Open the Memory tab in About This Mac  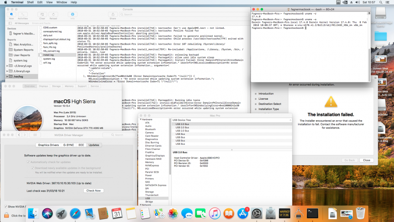click(69, 86)
